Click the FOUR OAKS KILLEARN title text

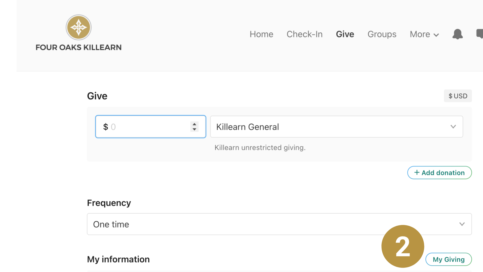(78, 47)
